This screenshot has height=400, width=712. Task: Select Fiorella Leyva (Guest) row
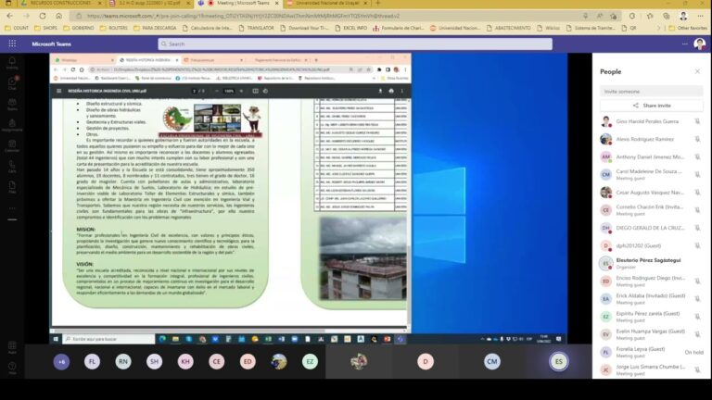point(651,352)
